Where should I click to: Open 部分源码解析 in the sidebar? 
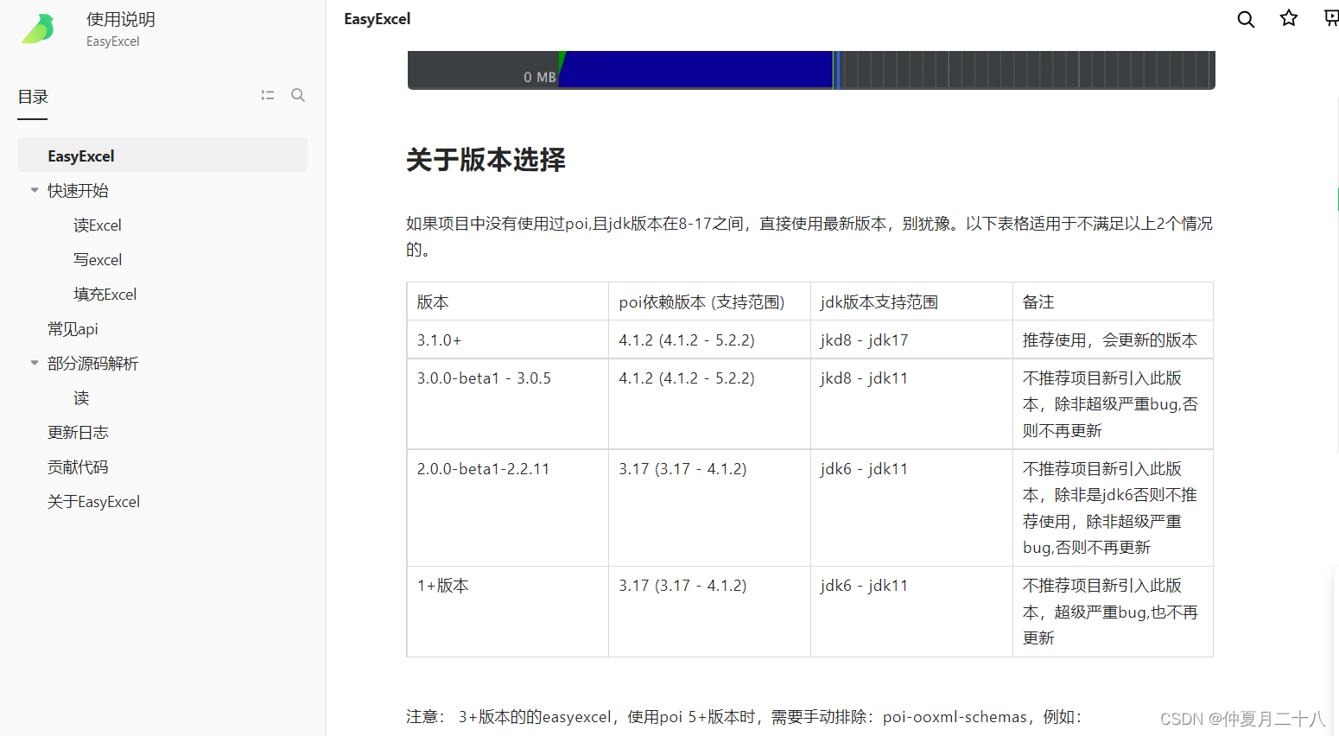92,364
